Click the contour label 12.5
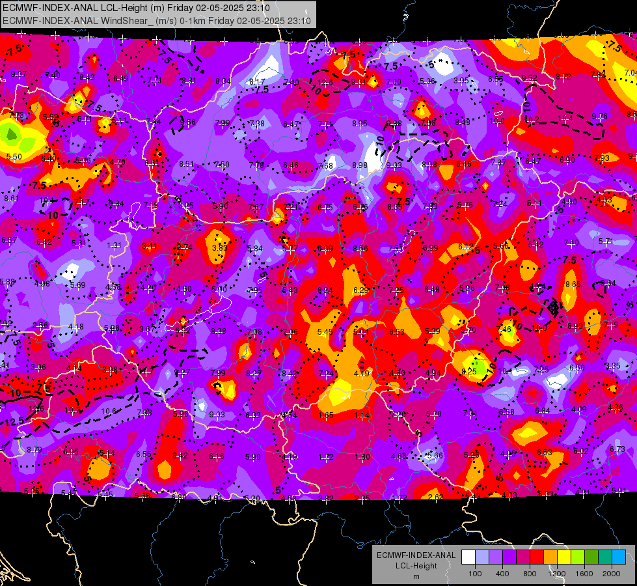Screen dimensions: 637x586 click(14, 422)
